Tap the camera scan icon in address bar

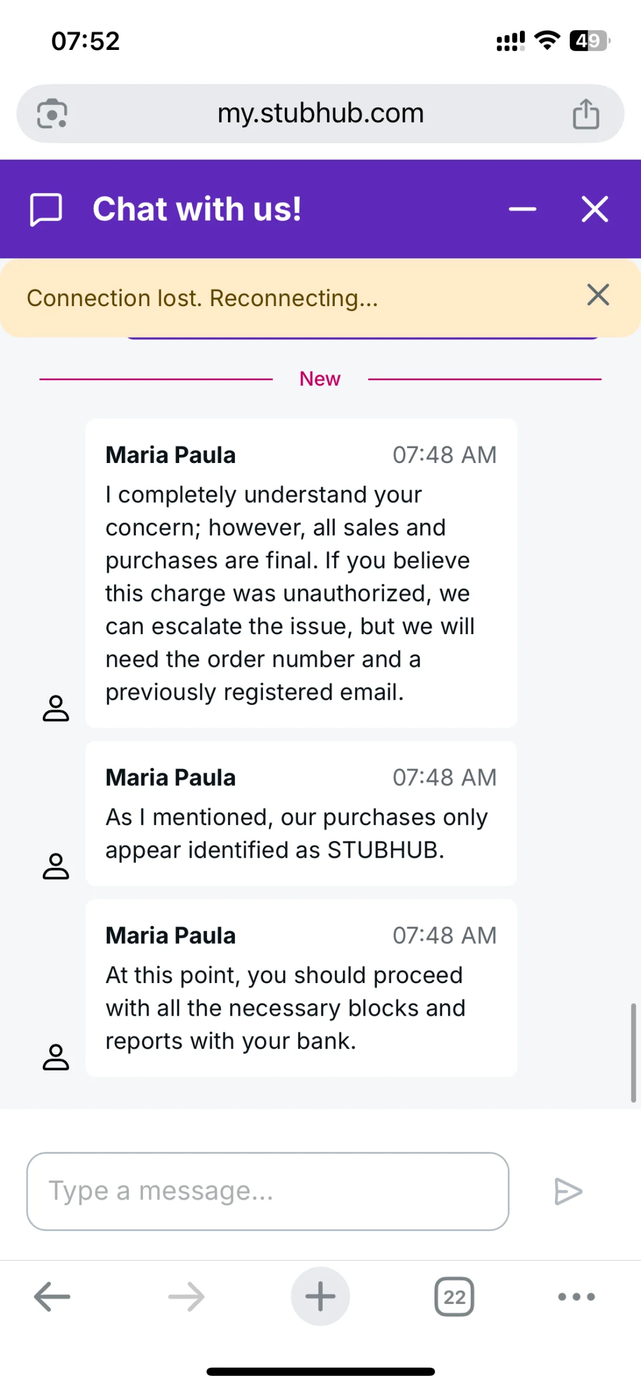(52, 114)
